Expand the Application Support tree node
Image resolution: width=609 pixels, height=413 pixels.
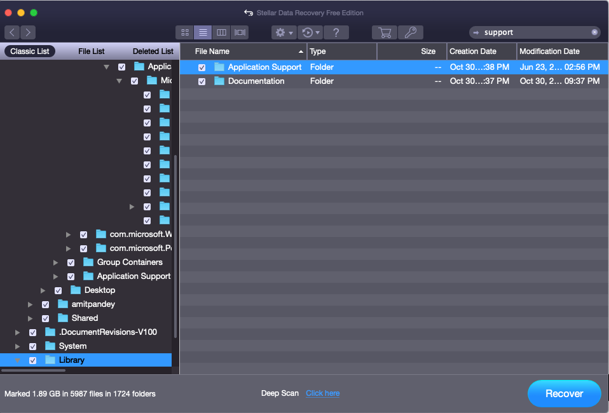56,276
